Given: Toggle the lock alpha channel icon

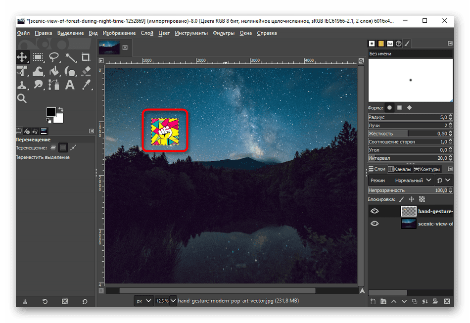Looking at the screenshot, I should [422, 199].
